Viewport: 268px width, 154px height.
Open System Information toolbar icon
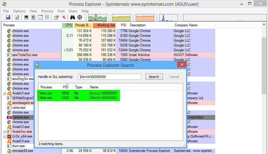26,17
